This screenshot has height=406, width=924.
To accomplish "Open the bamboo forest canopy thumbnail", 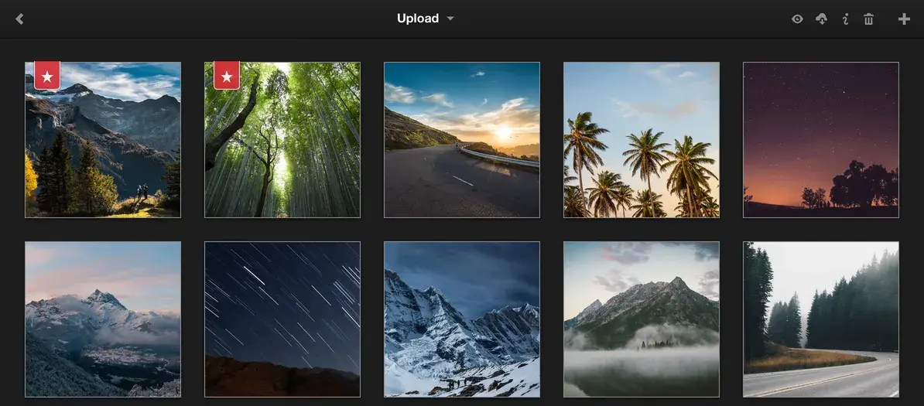I will tap(282, 140).
